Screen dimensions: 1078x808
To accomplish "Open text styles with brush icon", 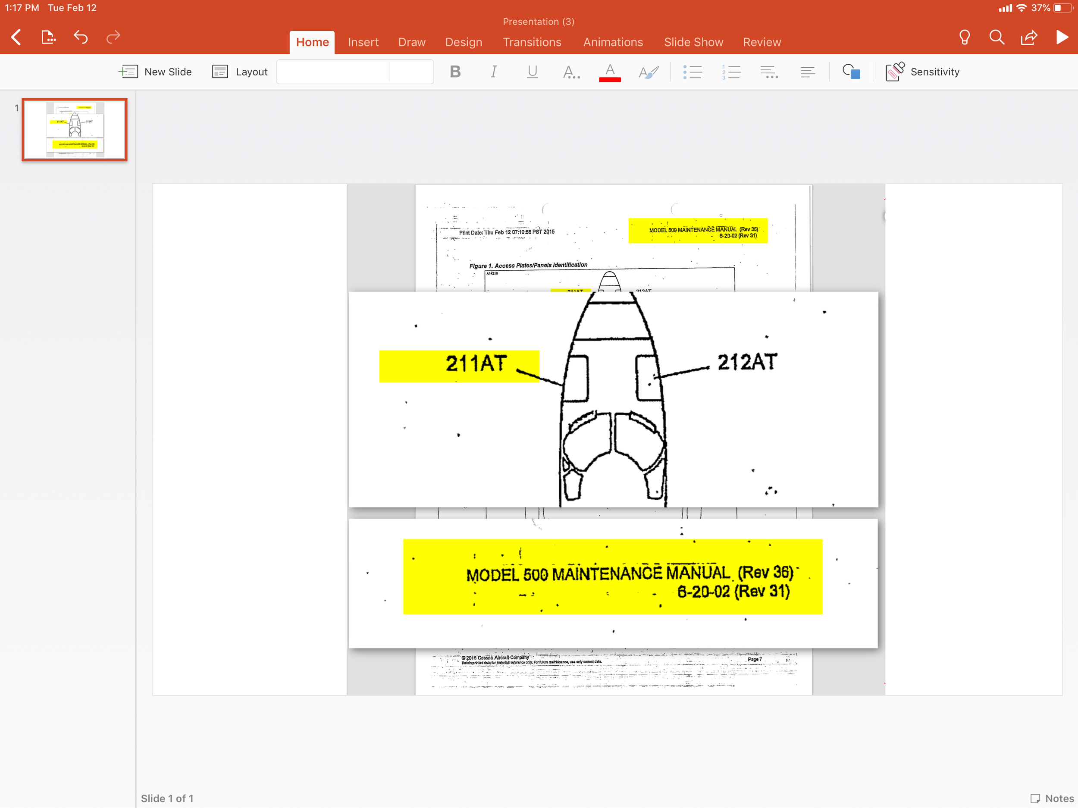I will point(649,72).
